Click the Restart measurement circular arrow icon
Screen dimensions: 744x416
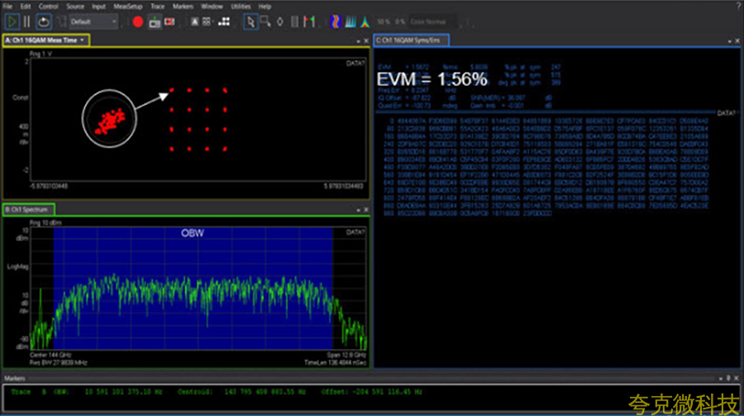point(45,22)
